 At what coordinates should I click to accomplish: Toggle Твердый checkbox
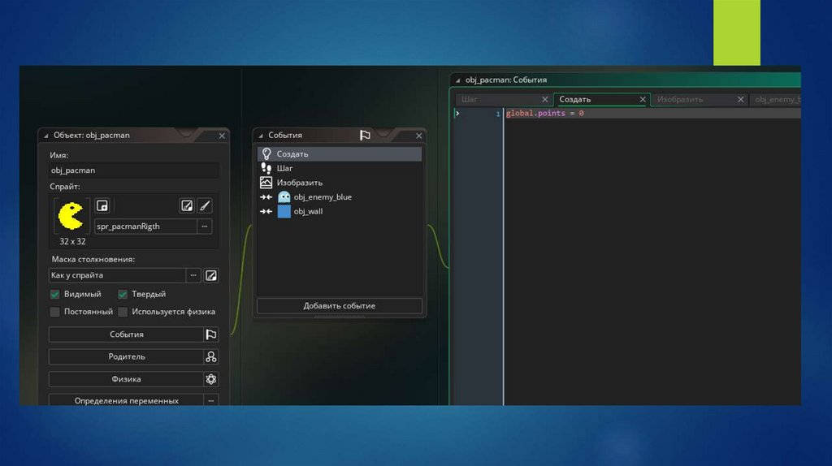pos(123,294)
